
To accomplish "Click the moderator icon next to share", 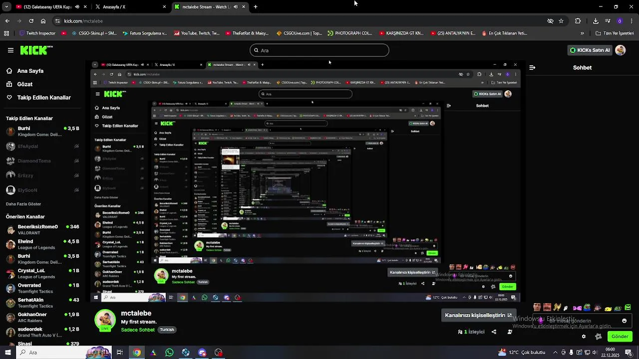I will pos(510,332).
